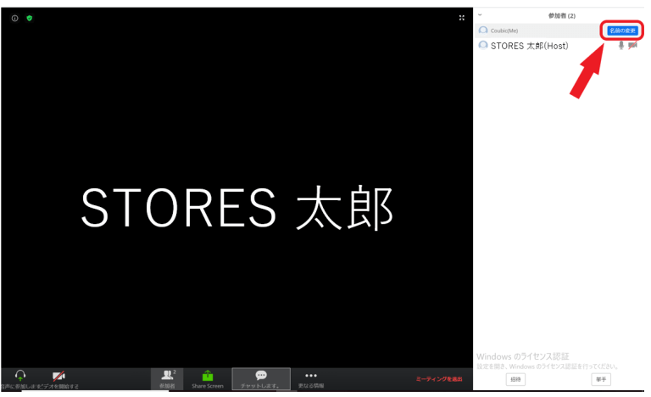Click the host's crossed camera status icon
The image size is (651, 397).
coord(632,45)
